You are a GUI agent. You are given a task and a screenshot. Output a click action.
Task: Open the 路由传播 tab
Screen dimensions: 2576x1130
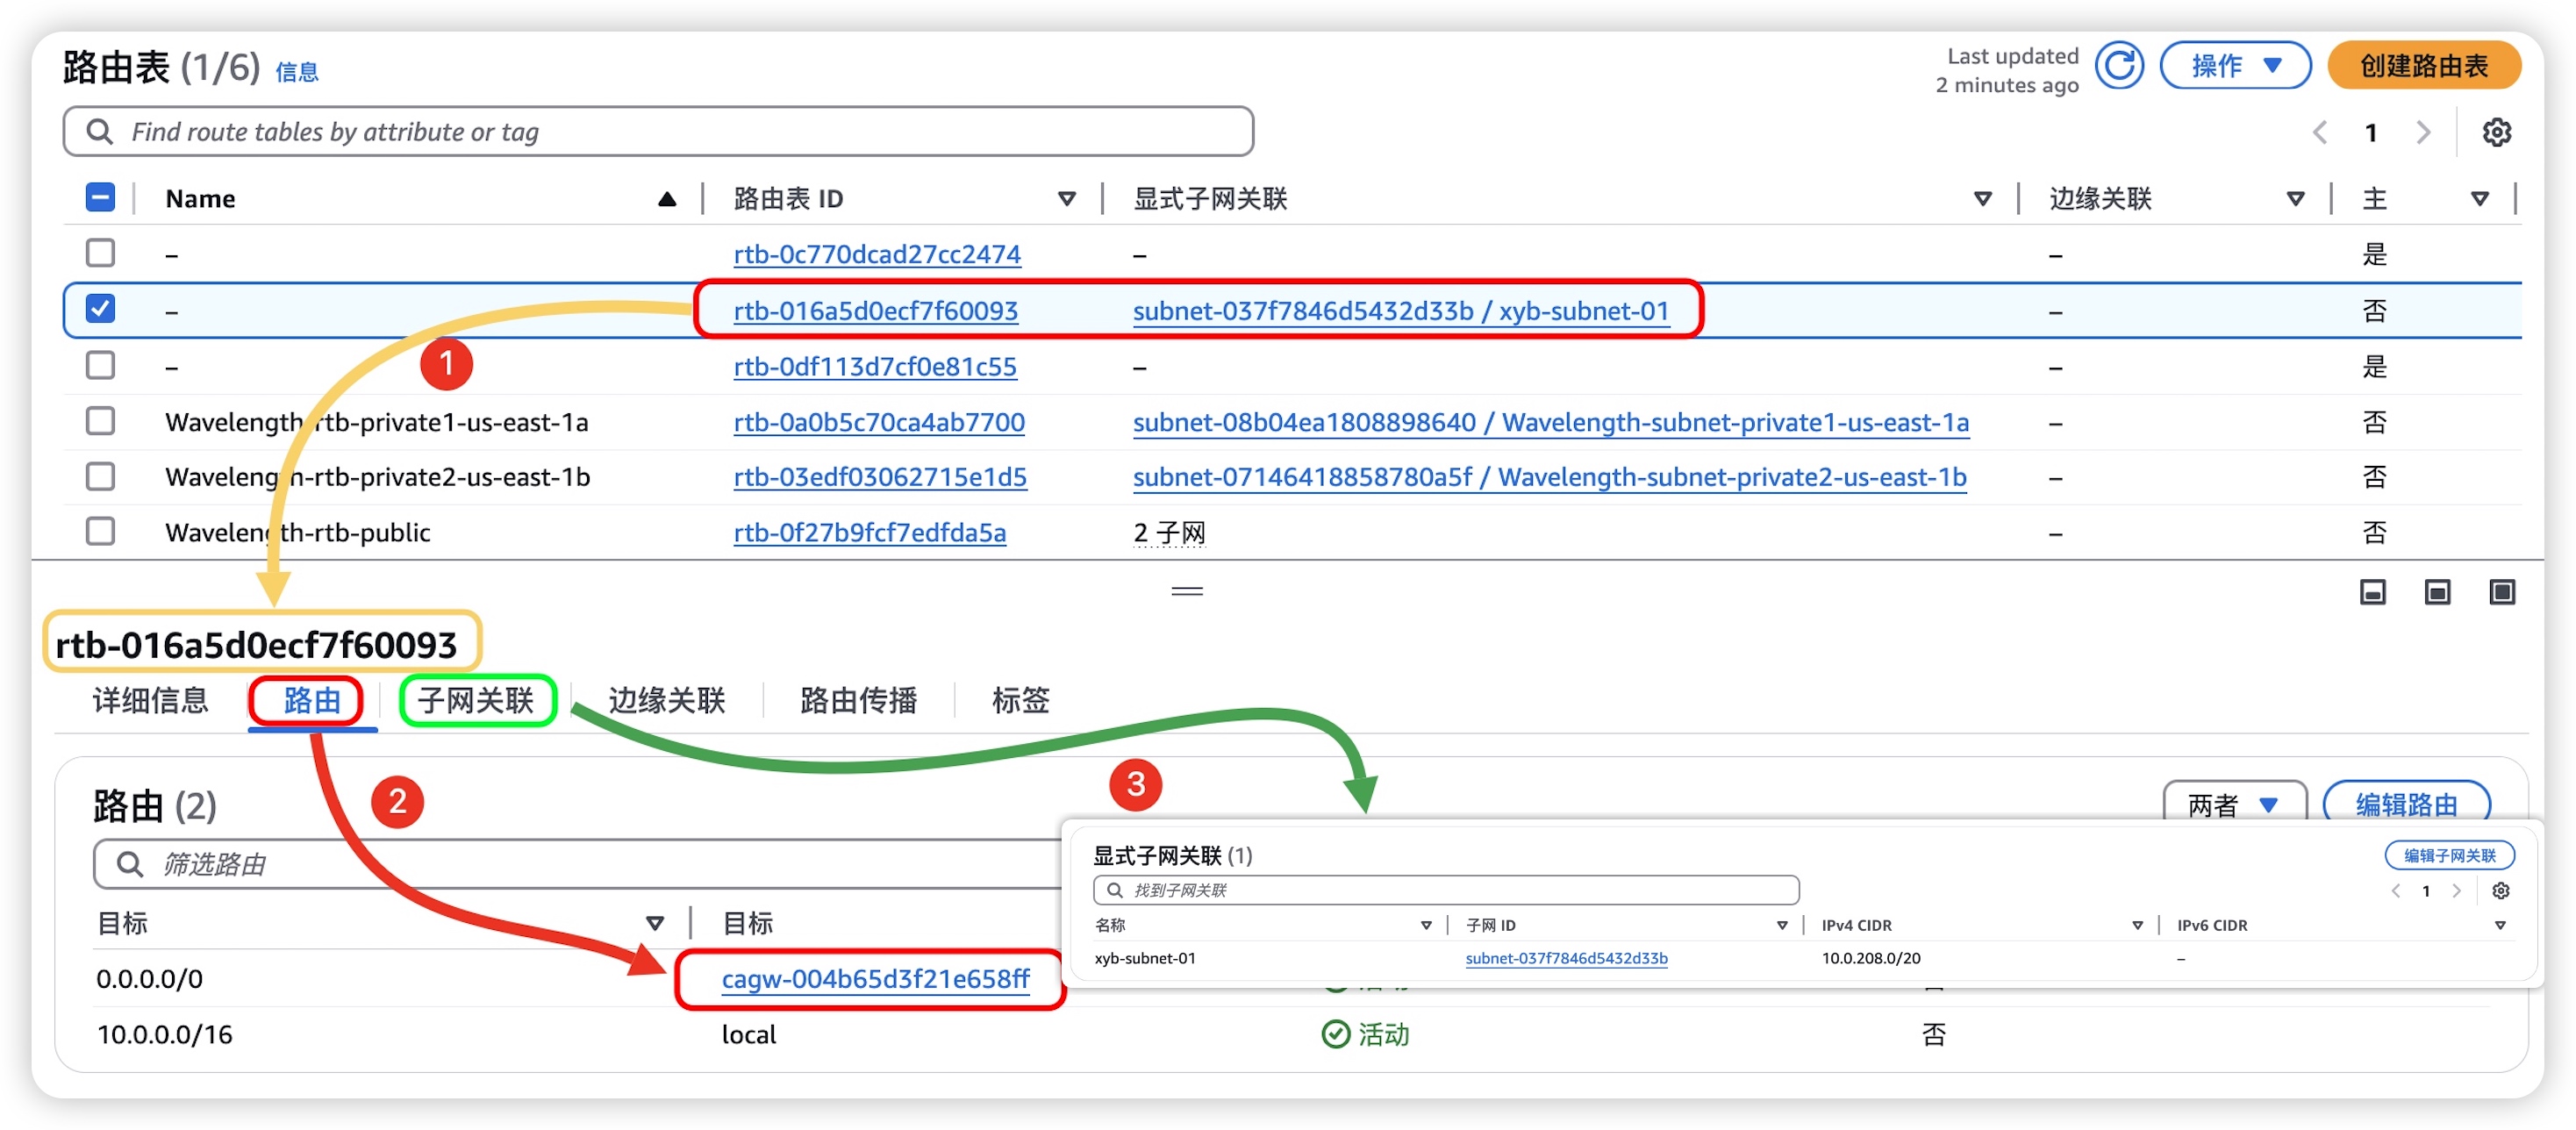(858, 700)
